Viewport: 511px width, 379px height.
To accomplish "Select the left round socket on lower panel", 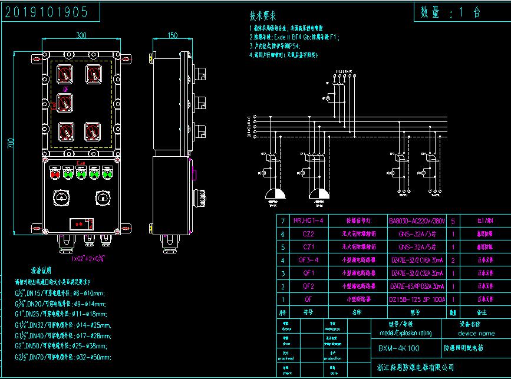I will 61,197.
